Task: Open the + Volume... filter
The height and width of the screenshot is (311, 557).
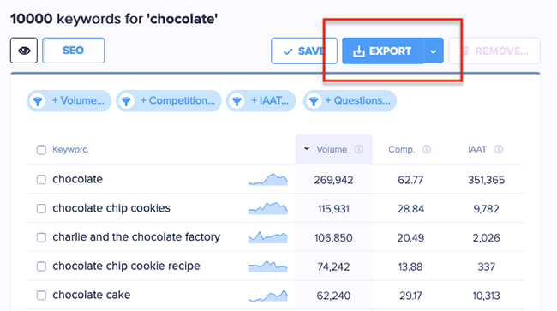Action: pyautogui.click(x=69, y=101)
